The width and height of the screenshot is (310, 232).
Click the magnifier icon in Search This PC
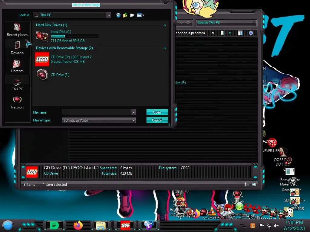(253, 23)
